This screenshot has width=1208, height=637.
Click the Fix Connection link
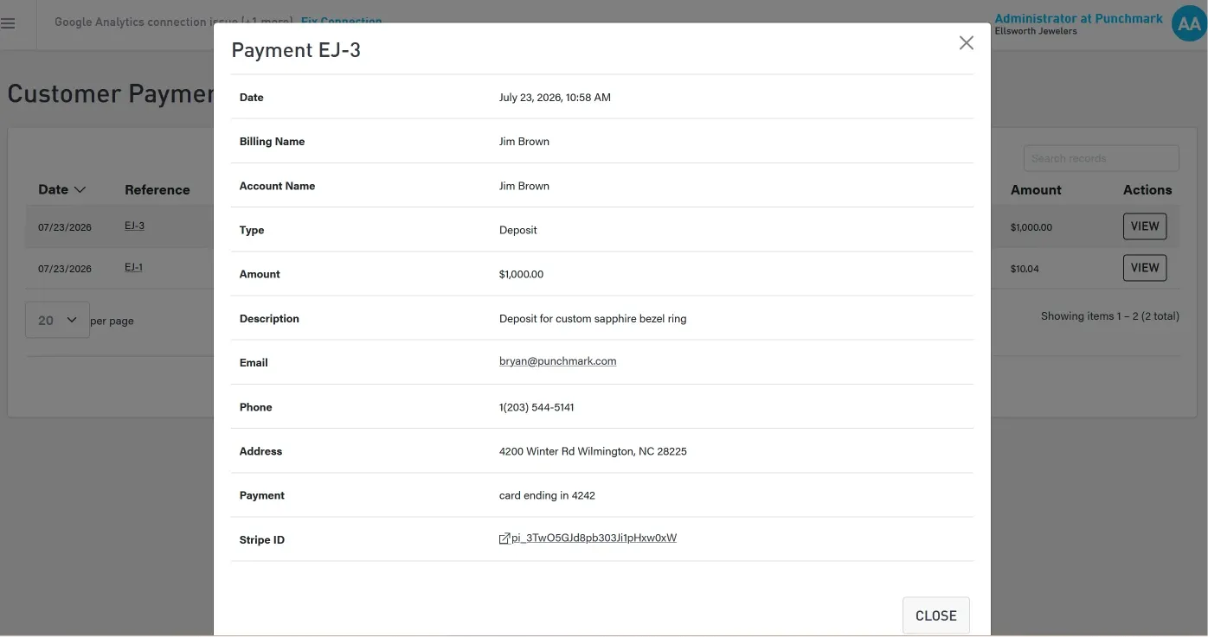pyautogui.click(x=341, y=21)
